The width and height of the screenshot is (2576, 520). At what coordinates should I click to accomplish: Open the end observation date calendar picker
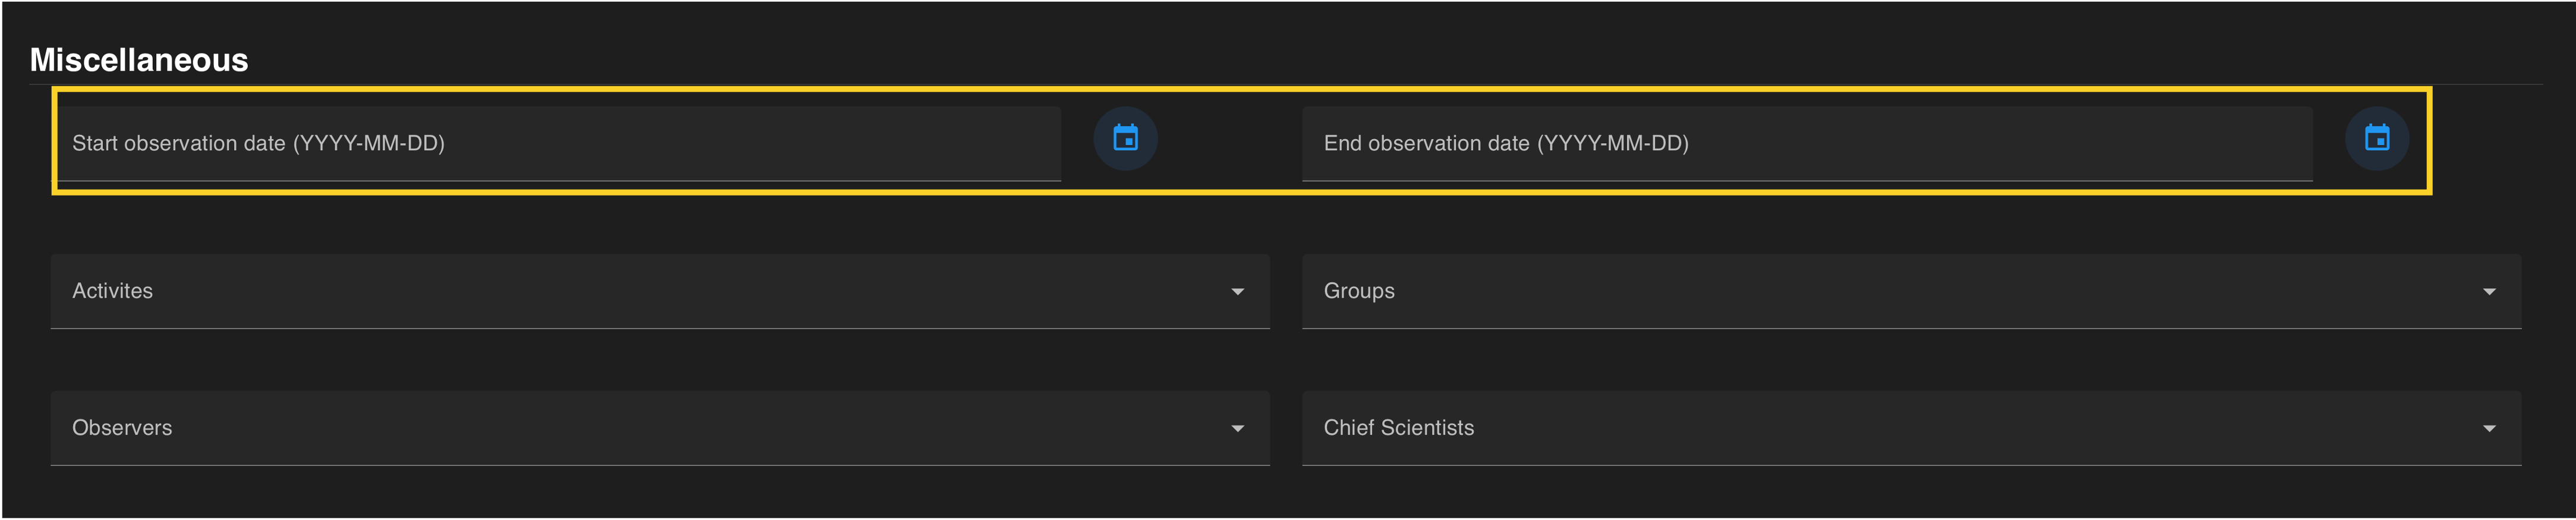tap(2376, 138)
